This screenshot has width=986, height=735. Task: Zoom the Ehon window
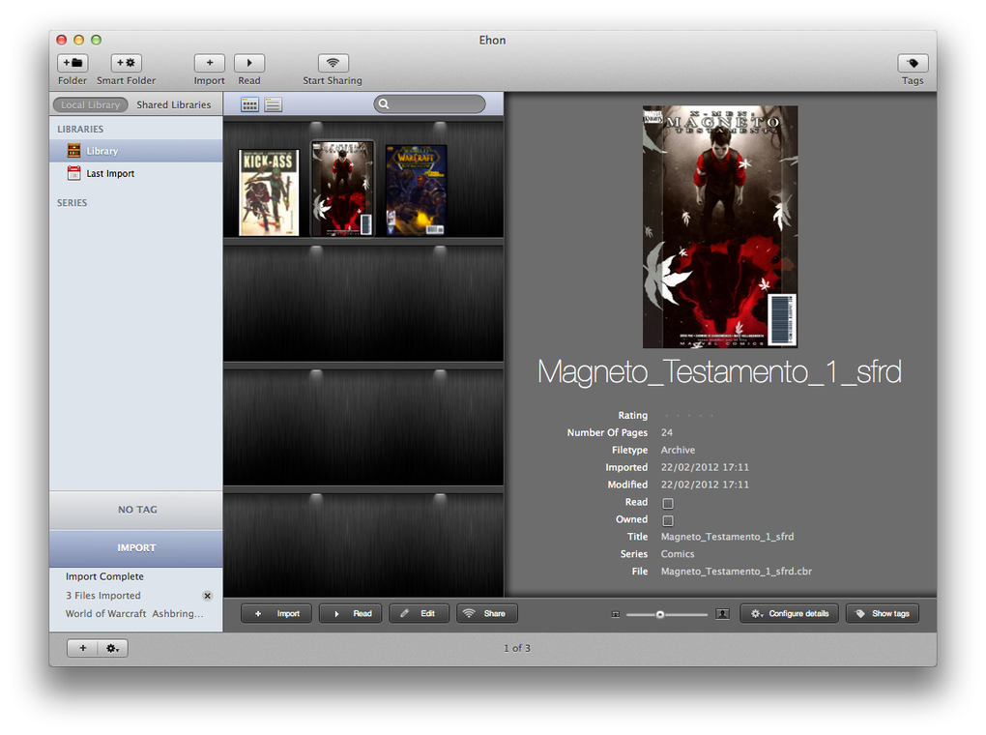pos(97,40)
